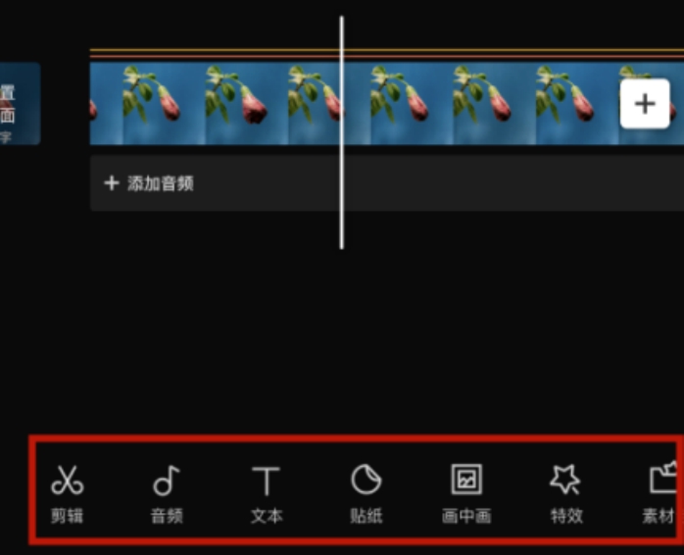Select the 文本 text T tool
Screen dimensions: 684x555
click(x=267, y=494)
